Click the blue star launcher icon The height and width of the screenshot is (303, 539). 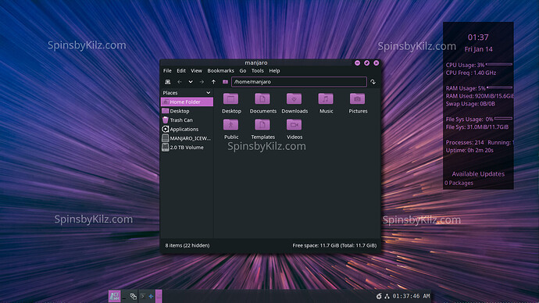[x=151, y=296]
